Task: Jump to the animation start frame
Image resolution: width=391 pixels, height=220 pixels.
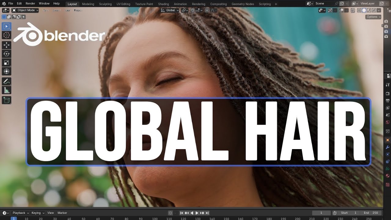Action: tap(181, 213)
